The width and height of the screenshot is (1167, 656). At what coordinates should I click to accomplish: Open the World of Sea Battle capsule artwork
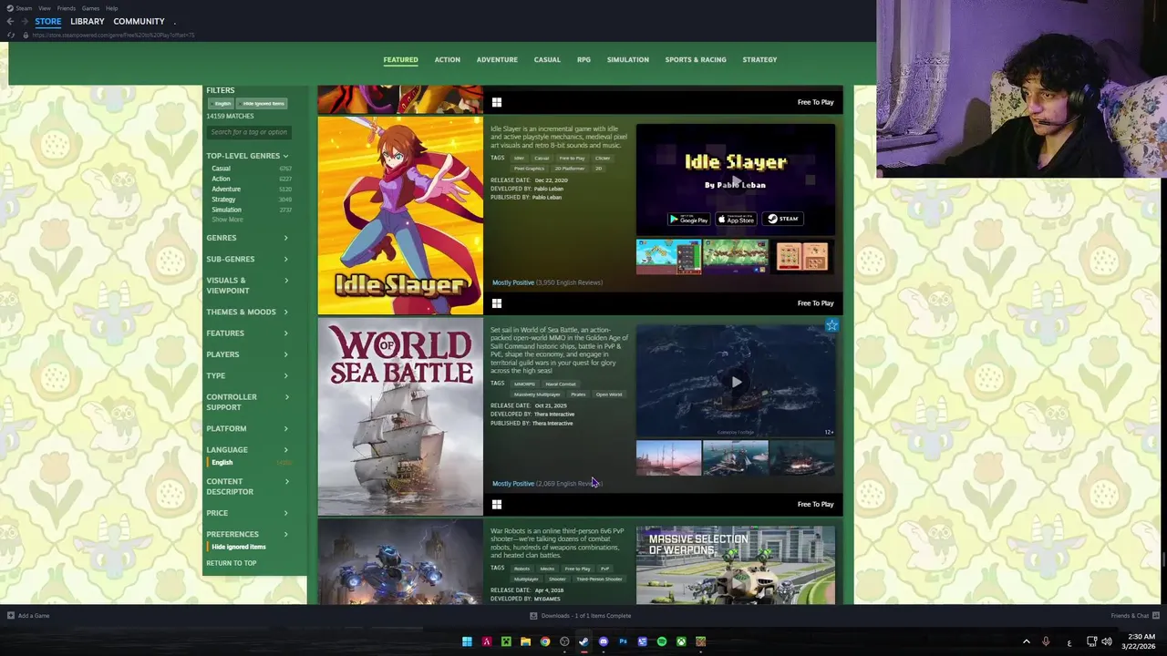(x=400, y=416)
